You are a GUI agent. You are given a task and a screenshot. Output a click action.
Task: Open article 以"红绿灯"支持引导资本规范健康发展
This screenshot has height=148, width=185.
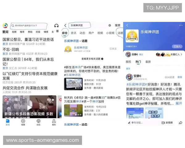pyautogui.click(x=30, y=76)
